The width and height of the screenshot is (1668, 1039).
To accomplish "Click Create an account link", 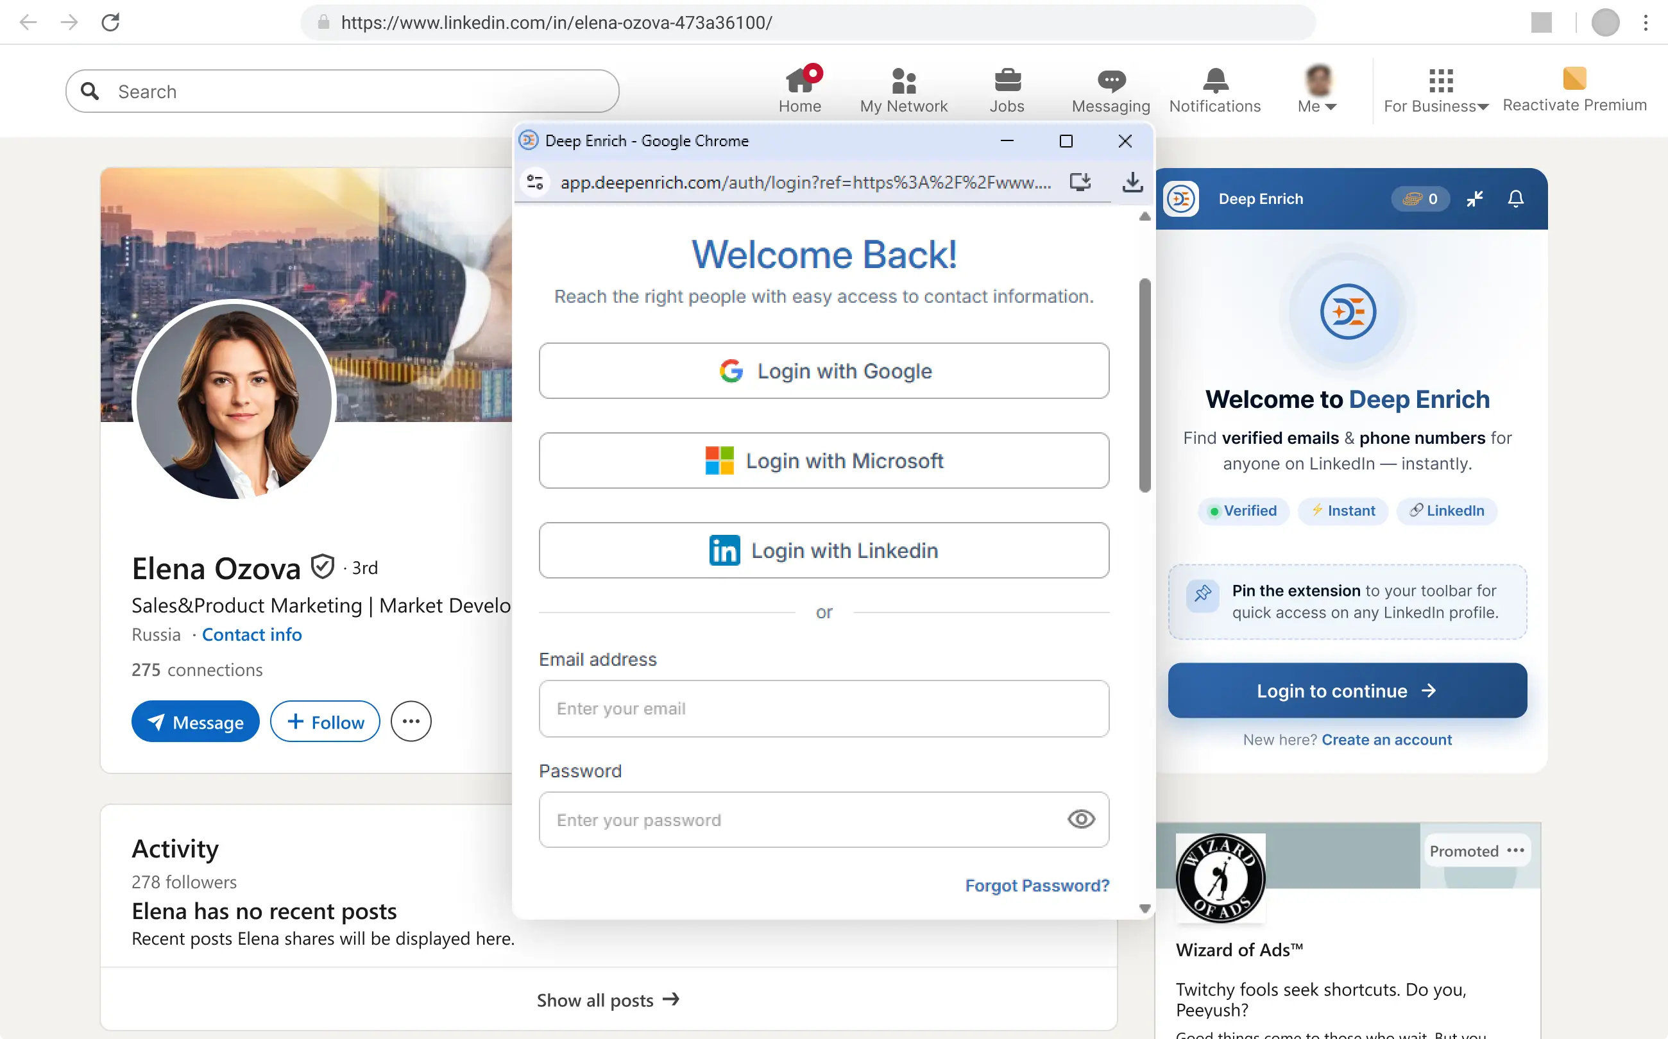I will pyautogui.click(x=1386, y=740).
